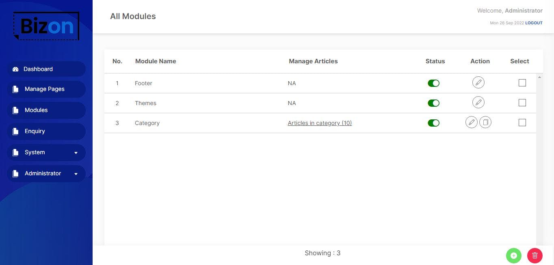Turn off the Themes status switch
Screen dimensions: 554x265
433,103
